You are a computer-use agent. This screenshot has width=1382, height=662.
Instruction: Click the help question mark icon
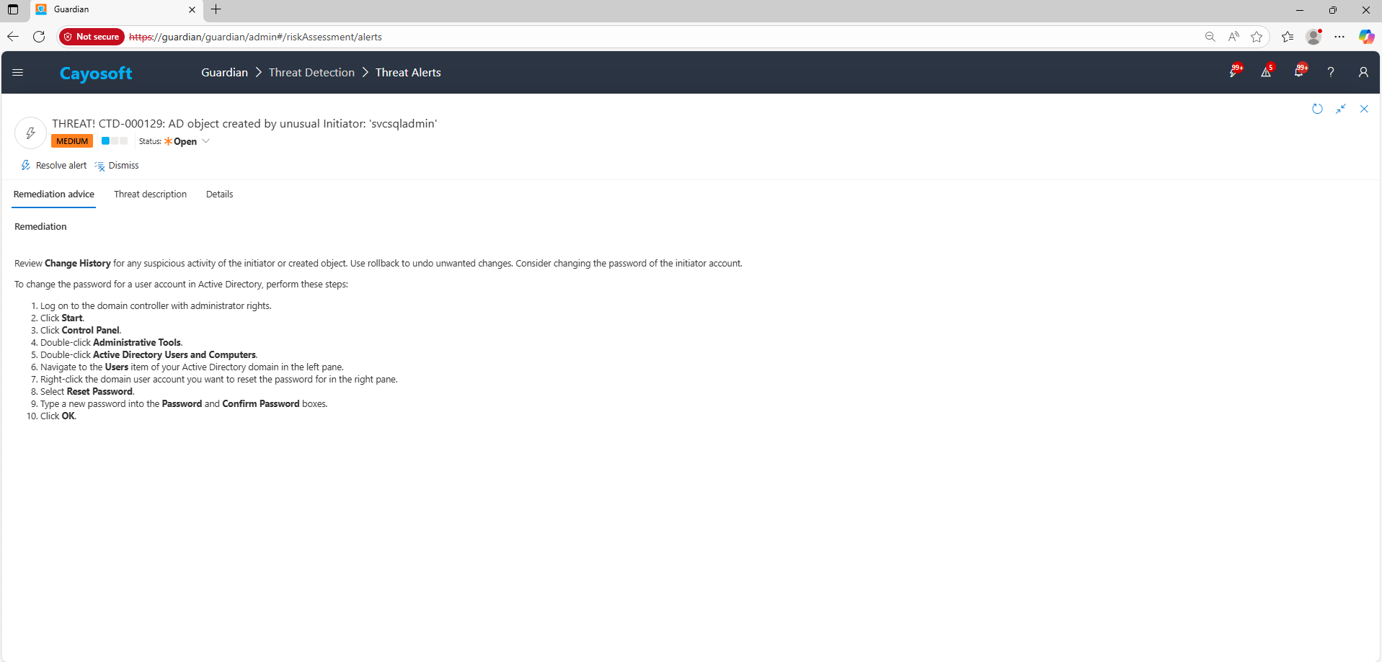click(x=1331, y=72)
